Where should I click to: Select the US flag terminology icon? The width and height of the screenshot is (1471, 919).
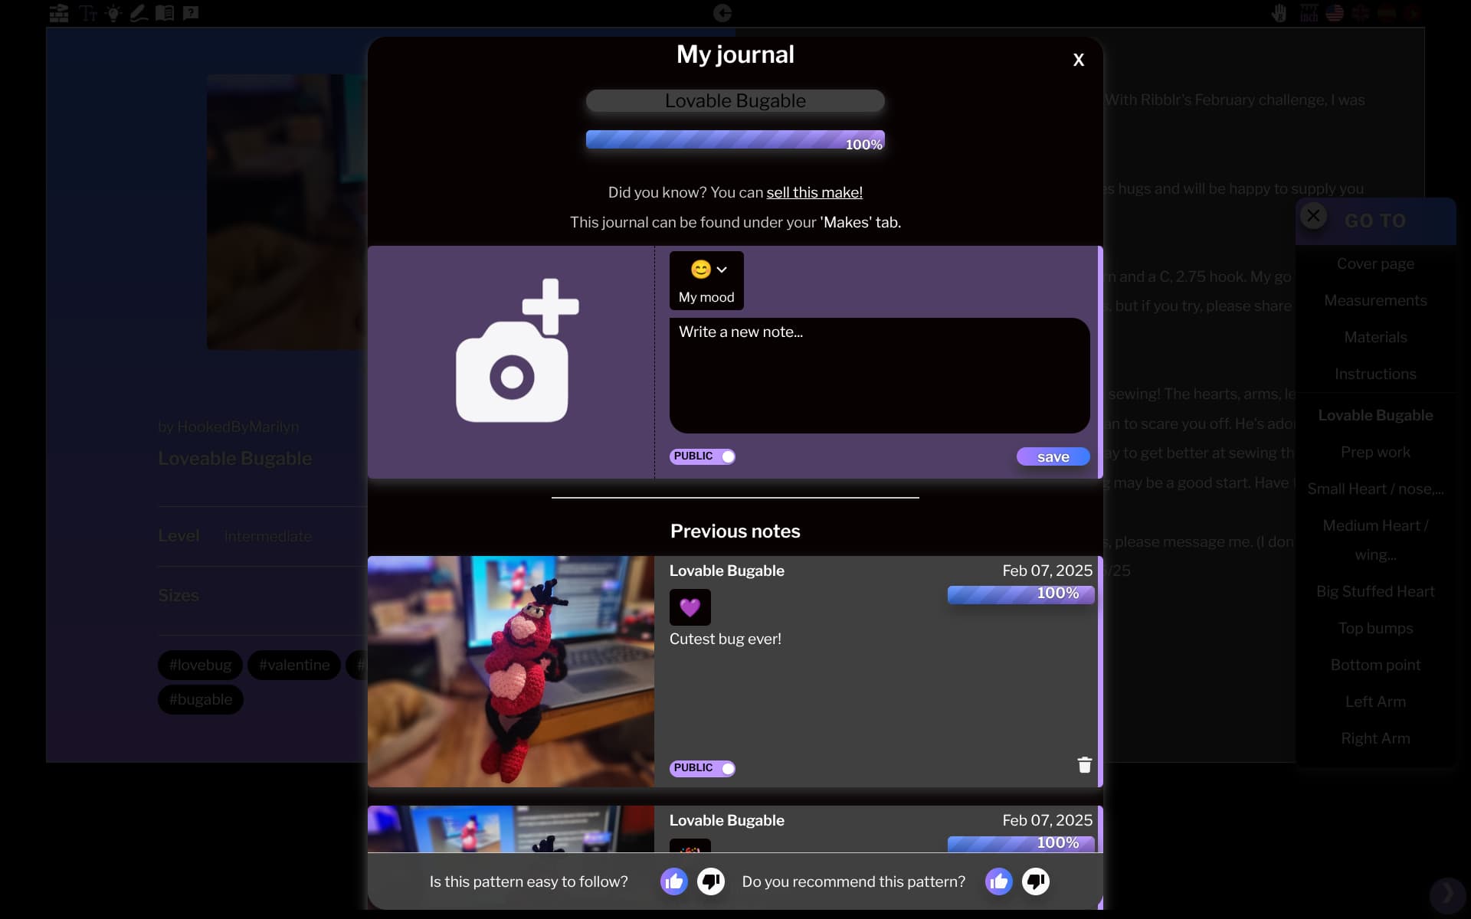(x=1335, y=13)
